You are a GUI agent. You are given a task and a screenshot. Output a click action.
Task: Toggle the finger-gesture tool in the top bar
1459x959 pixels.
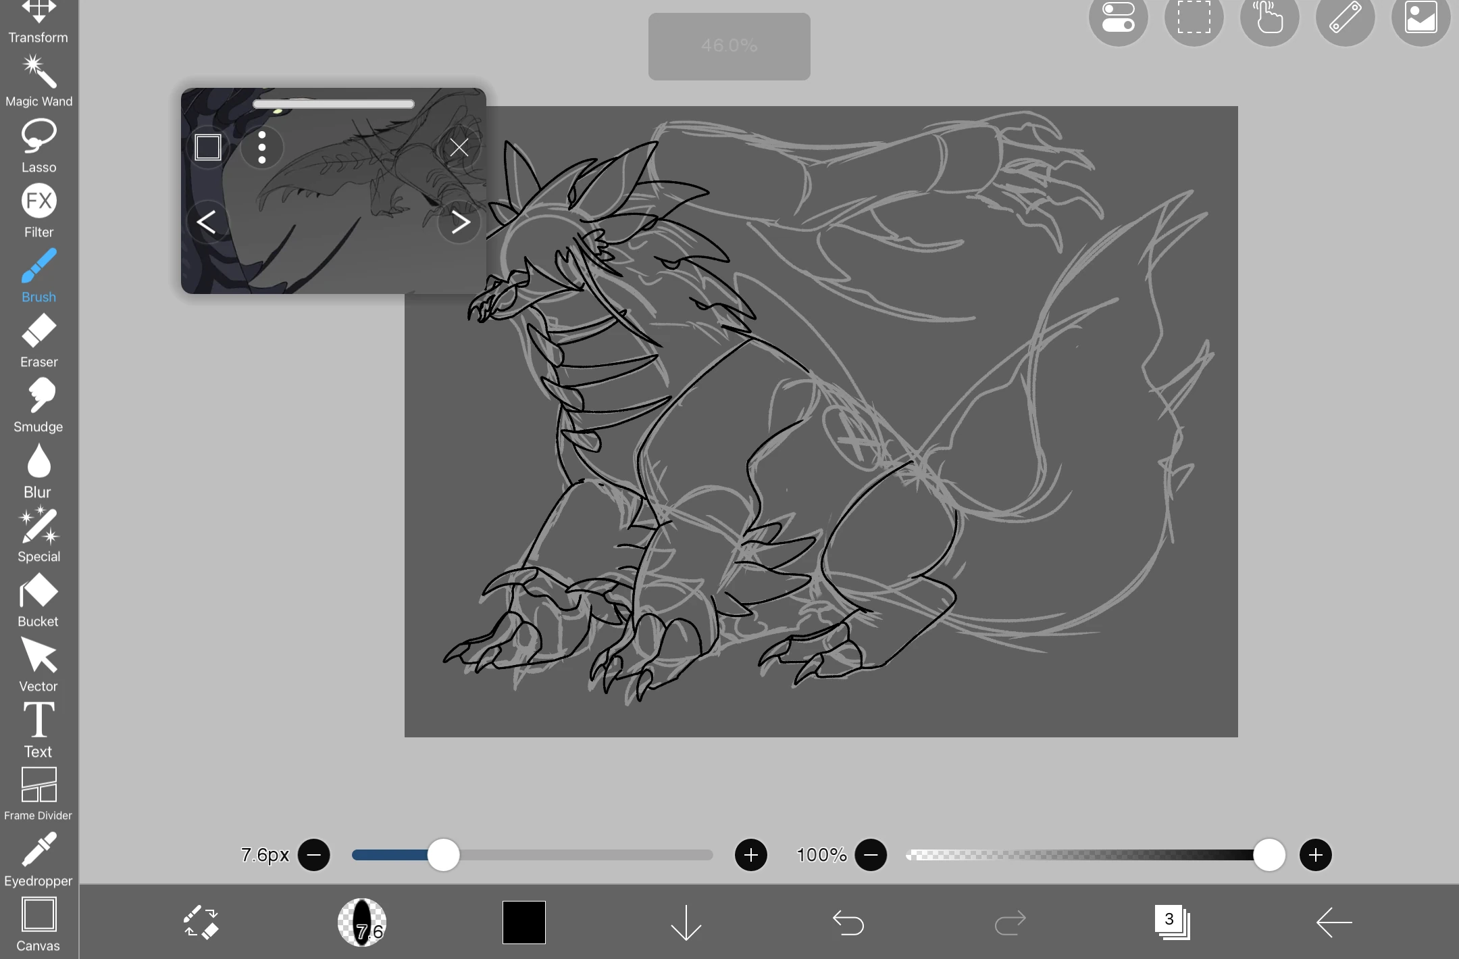(1269, 18)
